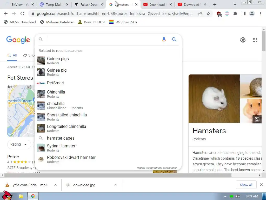The height and width of the screenshot is (200, 266).
Task: Choose the singular Guinea pig suggestion
Action: pyautogui.click(x=108, y=72)
